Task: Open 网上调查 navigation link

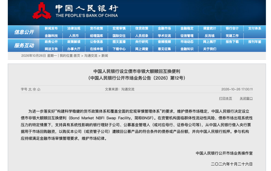Action: click(x=142, y=49)
